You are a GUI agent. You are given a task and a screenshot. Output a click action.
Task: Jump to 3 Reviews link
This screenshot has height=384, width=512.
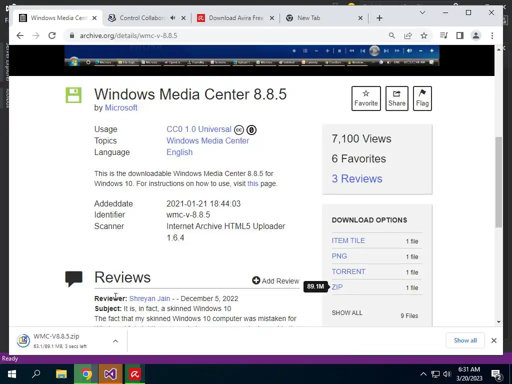357,178
